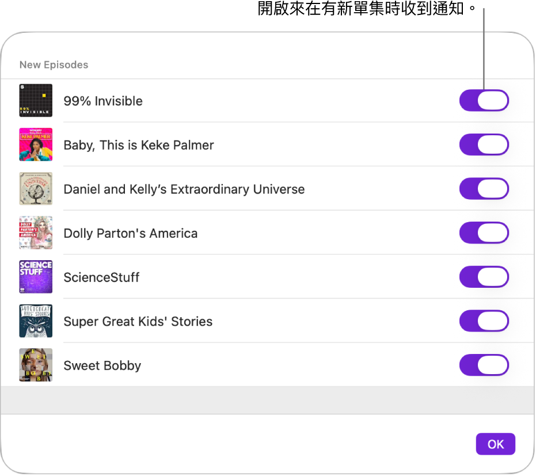
Task: Click the Sweet Bobby podcast artwork
Action: pos(36,365)
